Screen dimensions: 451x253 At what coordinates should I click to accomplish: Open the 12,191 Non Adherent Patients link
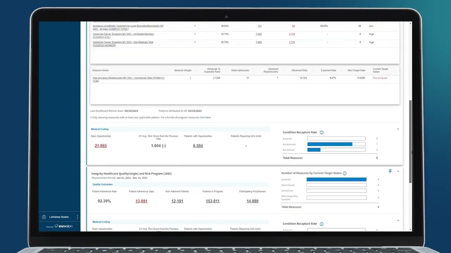tap(177, 201)
